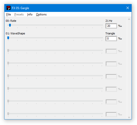Click the Rate slider thumb
The height and width of the screenshot is (125, 137).
pyautogui.click(x=10, y=25)
